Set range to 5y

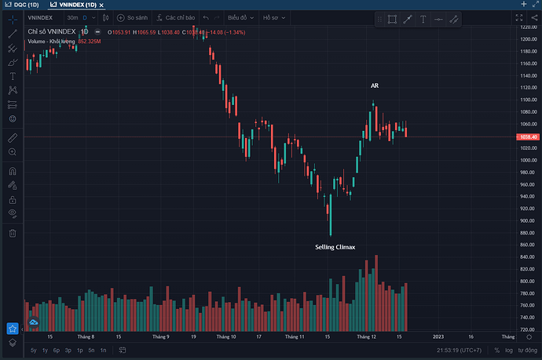click(x=33, y=351)
